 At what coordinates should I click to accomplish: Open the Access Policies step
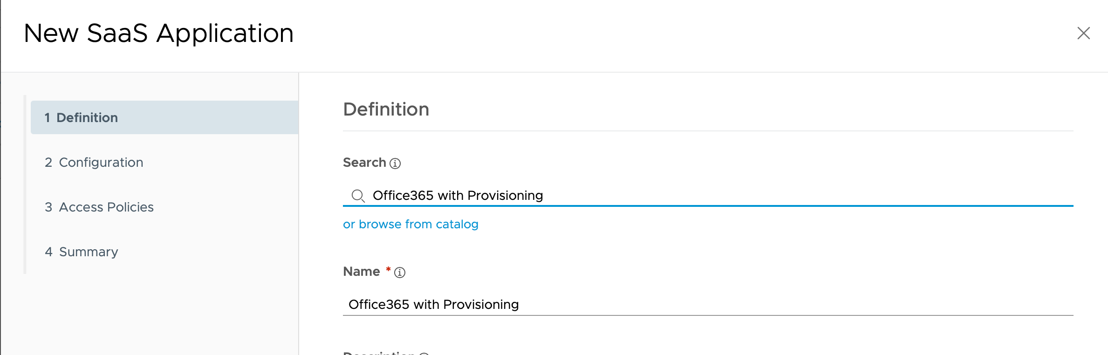coord(106,207)
